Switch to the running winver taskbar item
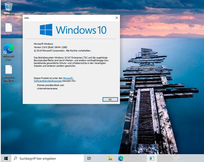This screenshot has width=204, height=162. (x=152, y=158)
